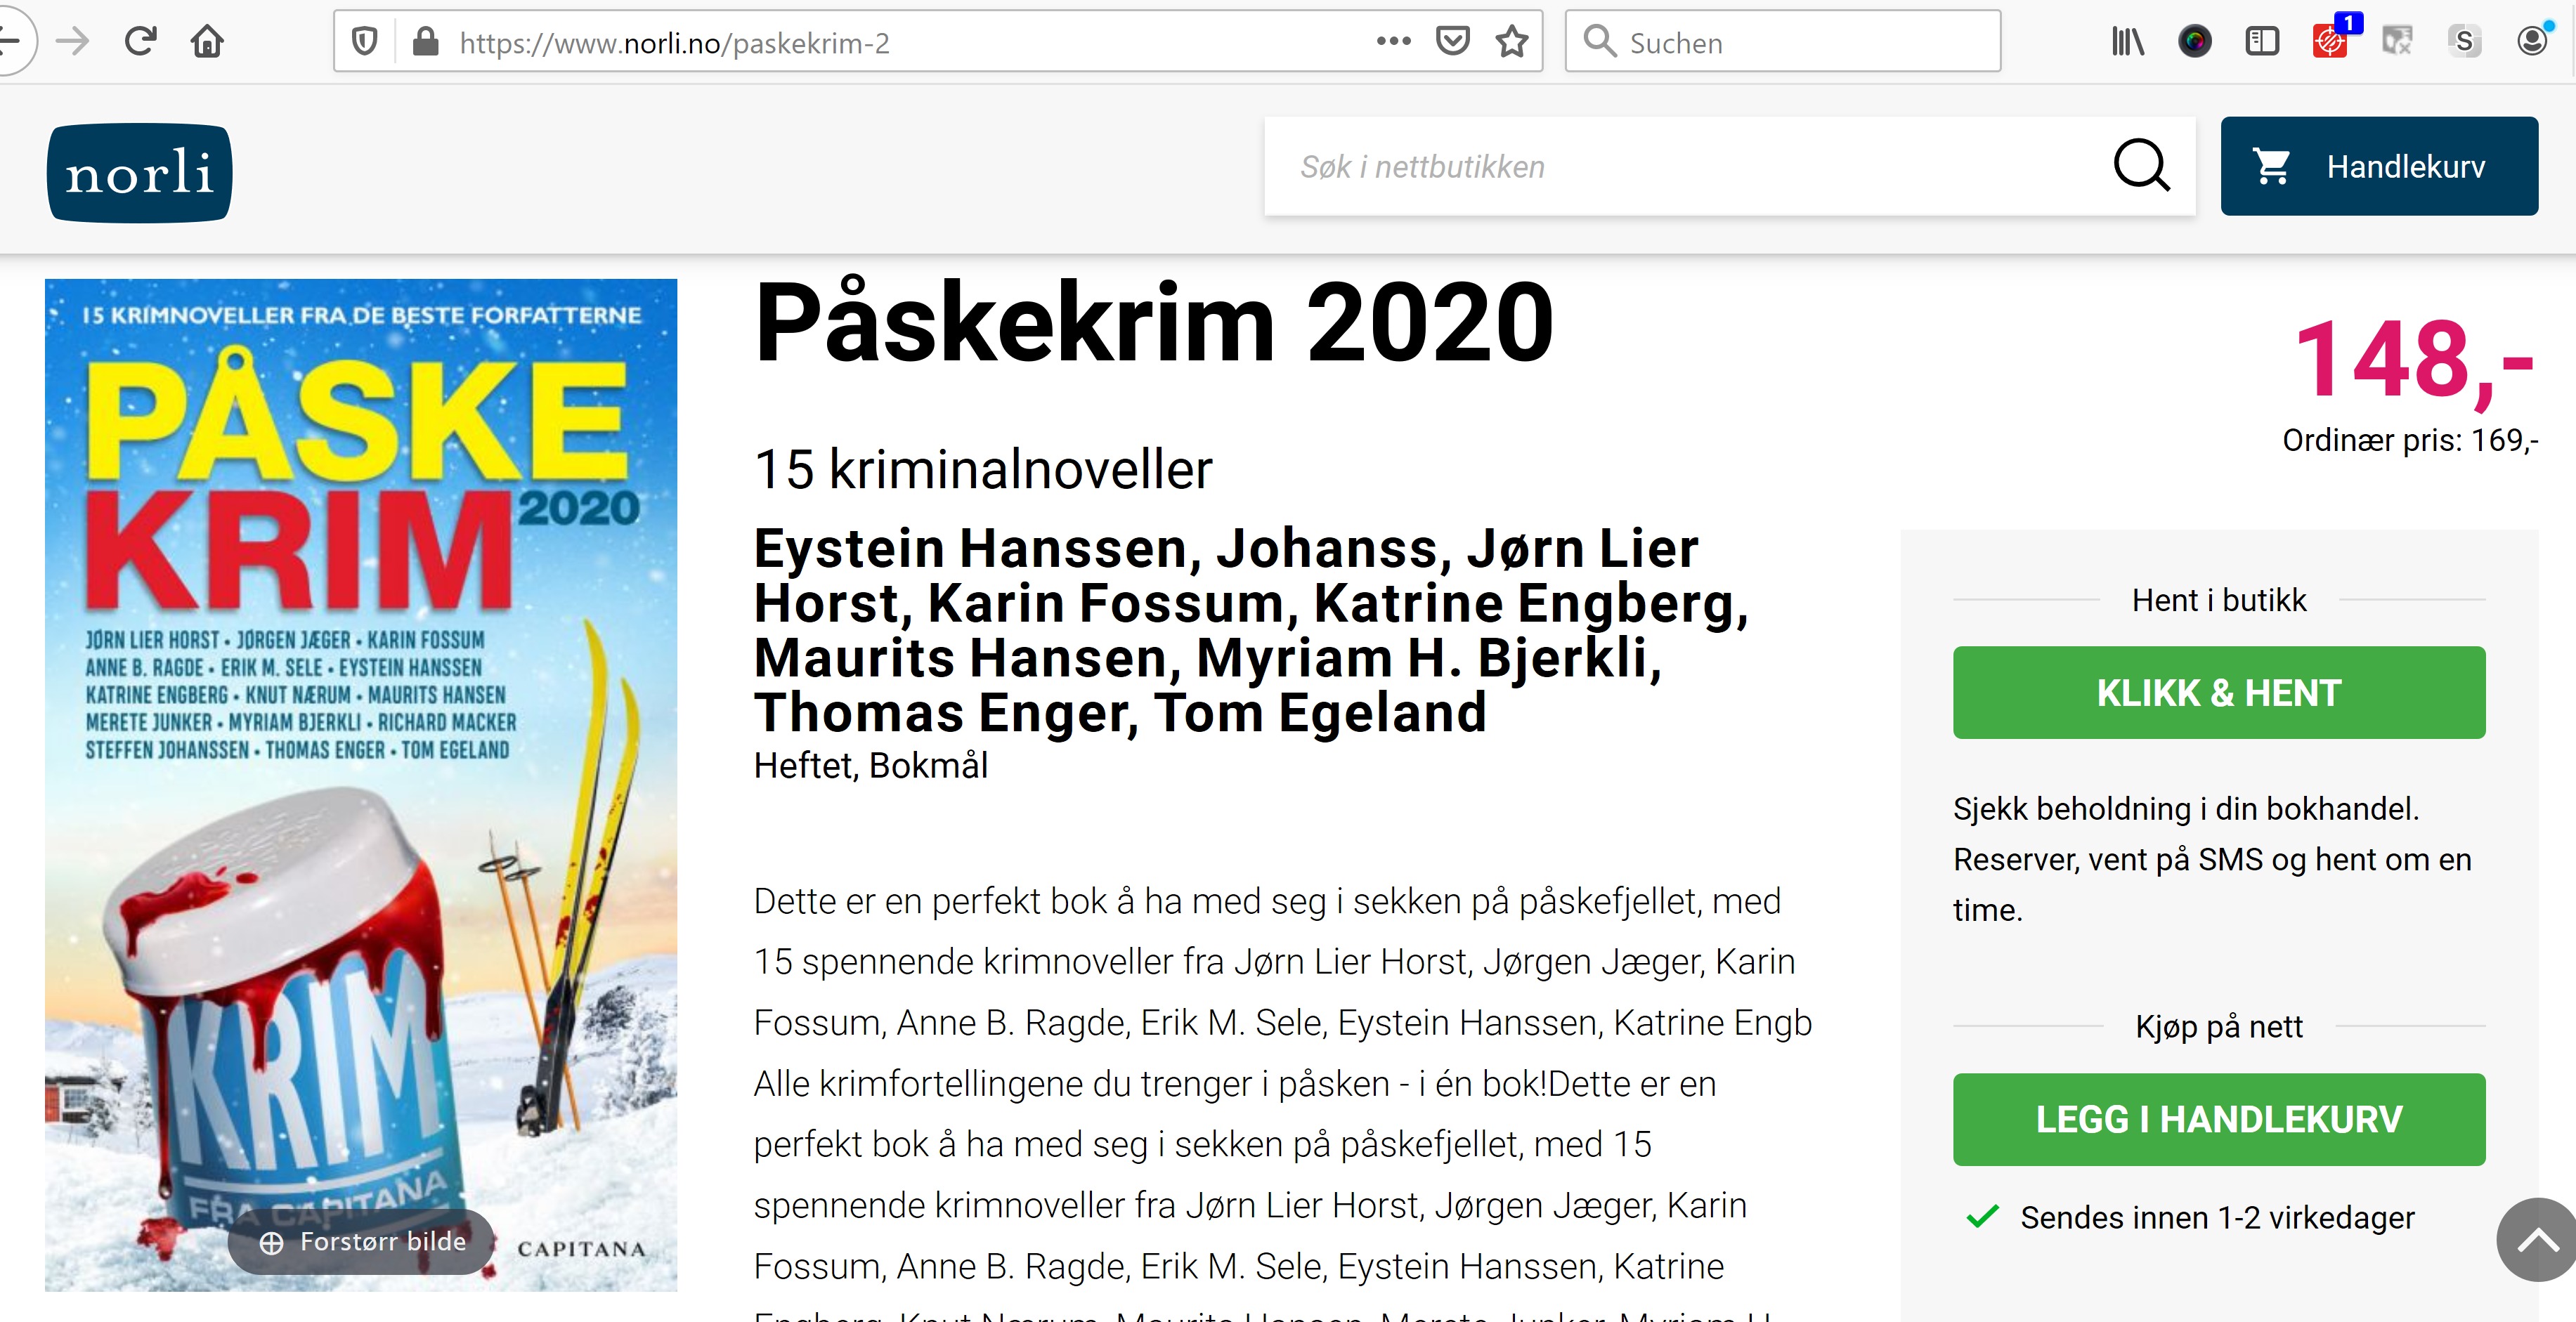Screen dimensions: 2576x1322
Task: Toggle the sidebar view icon
Action: (2262, 42)
